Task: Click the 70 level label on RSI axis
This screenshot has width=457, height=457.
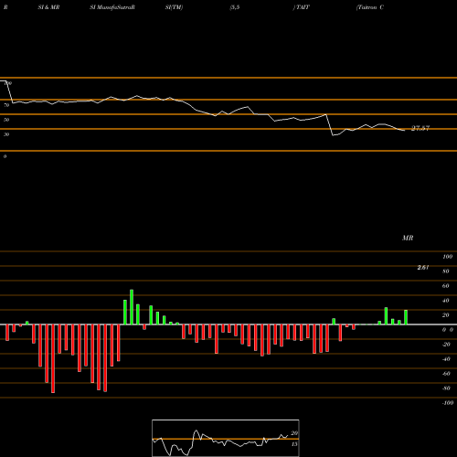Action: [6, 105]
